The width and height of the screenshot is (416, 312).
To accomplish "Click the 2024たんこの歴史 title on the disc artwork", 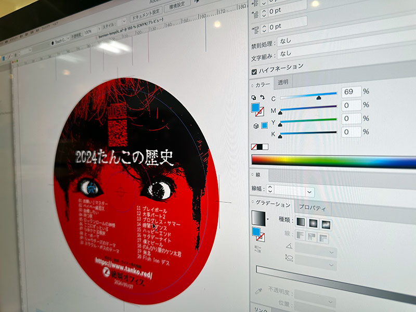I will (124, 157).
